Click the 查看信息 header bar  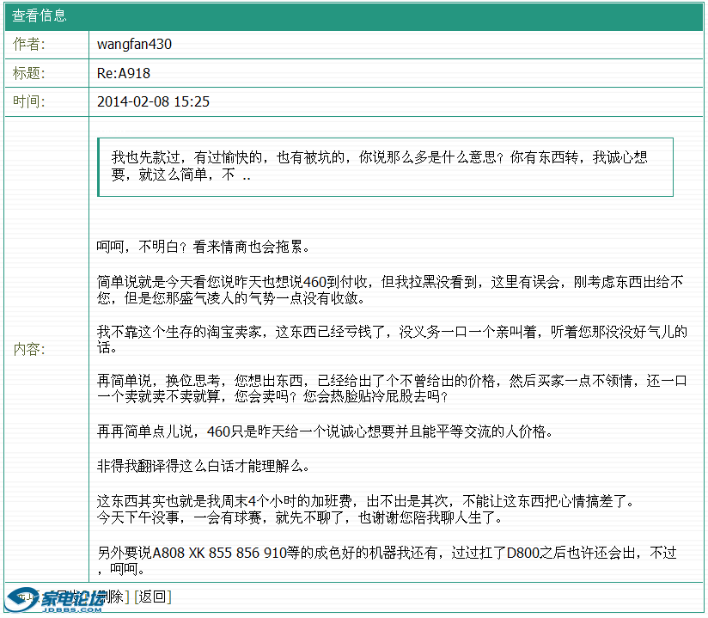[x=353, y=15]
